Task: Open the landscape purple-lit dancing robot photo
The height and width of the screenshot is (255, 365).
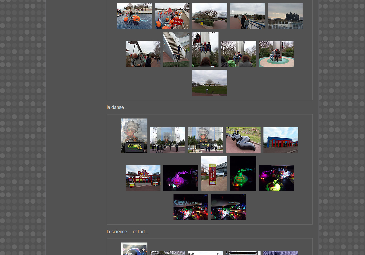Action: pos(180,178)
